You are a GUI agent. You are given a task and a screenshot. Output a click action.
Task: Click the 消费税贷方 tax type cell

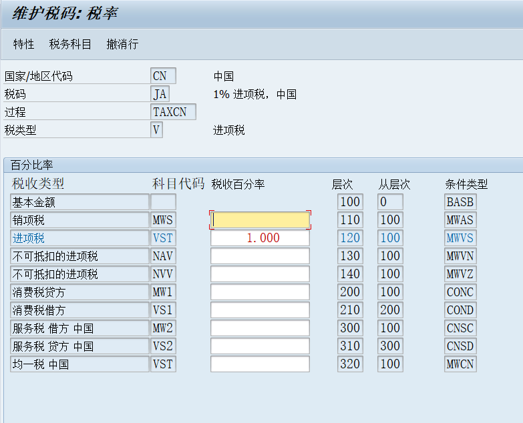[x=79, y=292]
